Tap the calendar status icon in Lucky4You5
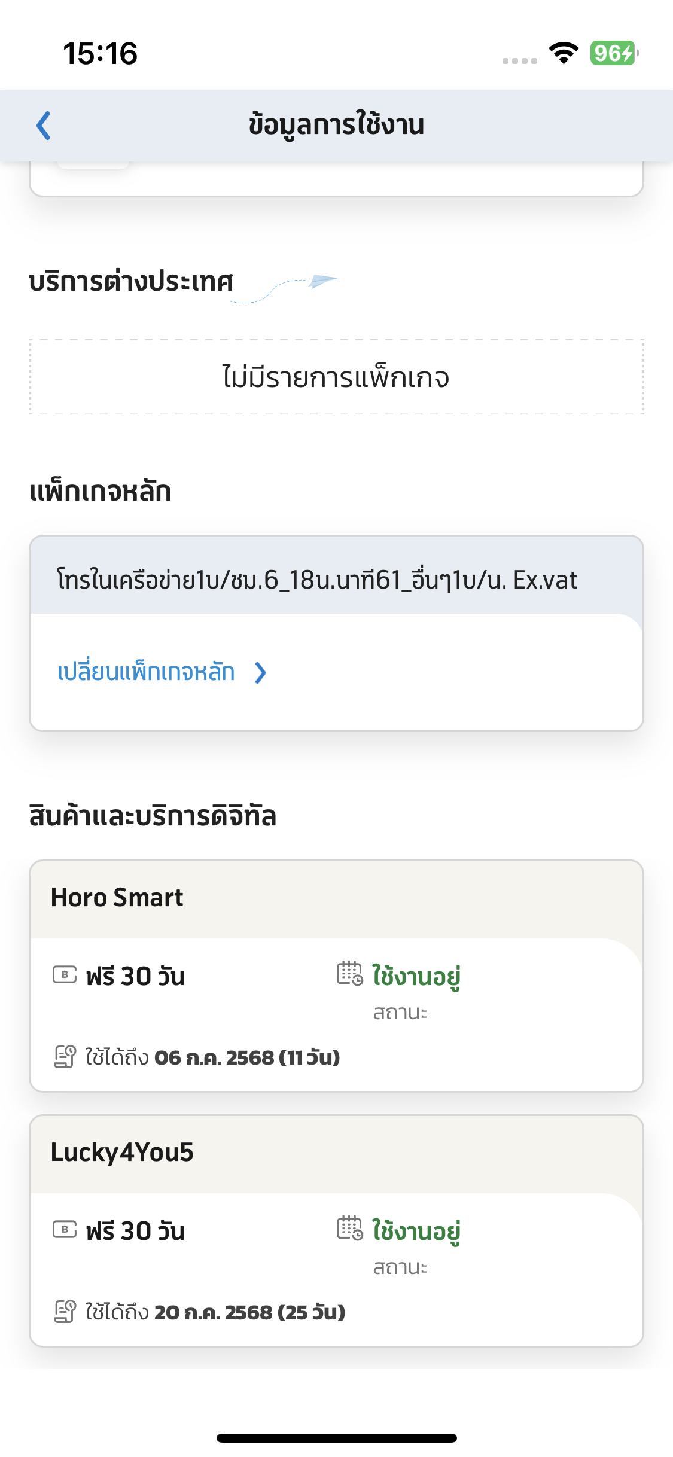 click(349, 1228)
